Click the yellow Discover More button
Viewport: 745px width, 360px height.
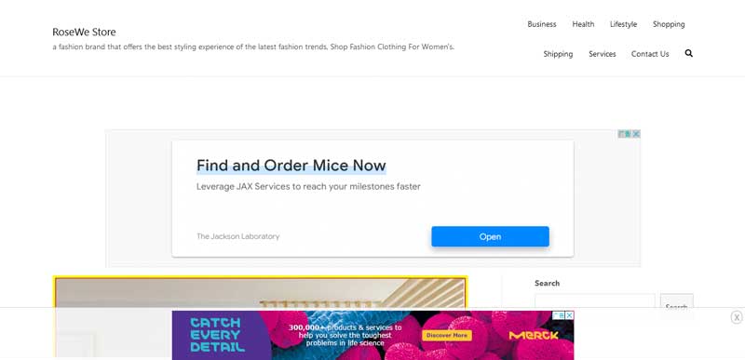tap(447, 335)
